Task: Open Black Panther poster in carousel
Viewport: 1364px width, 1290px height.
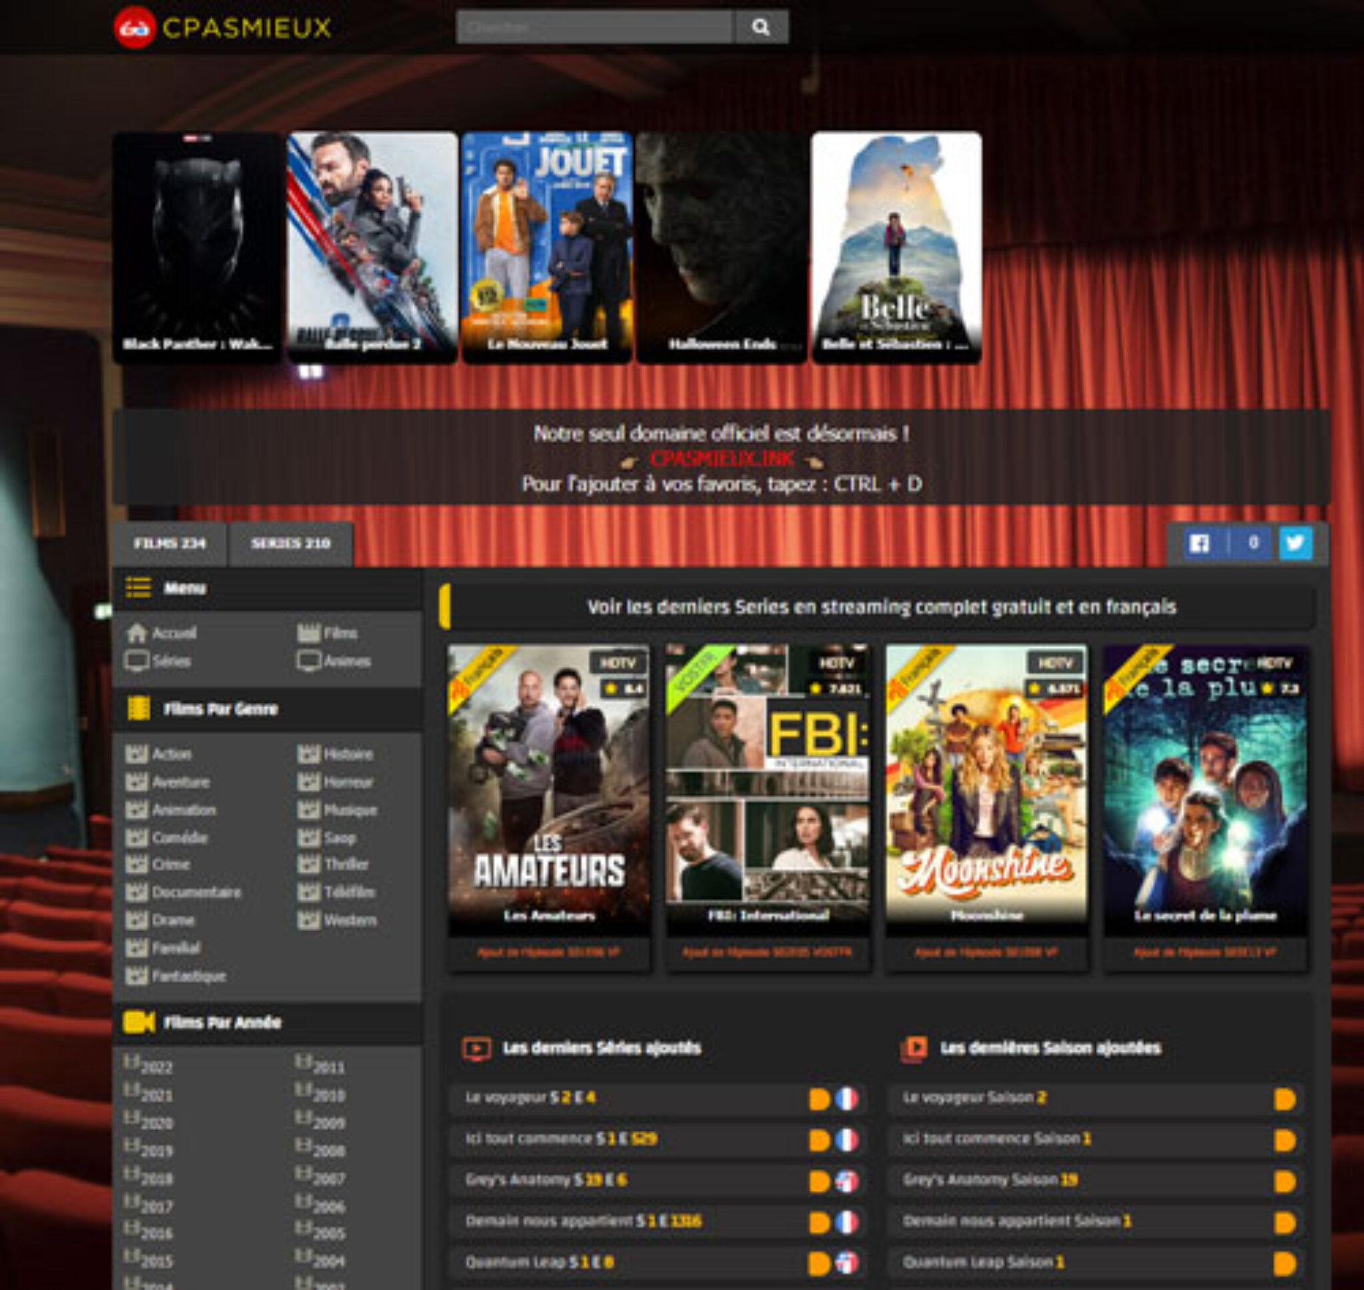Action: (197, 247)
